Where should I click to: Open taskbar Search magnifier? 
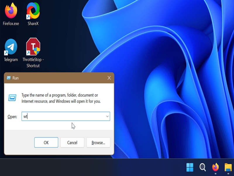click(202, 167)
